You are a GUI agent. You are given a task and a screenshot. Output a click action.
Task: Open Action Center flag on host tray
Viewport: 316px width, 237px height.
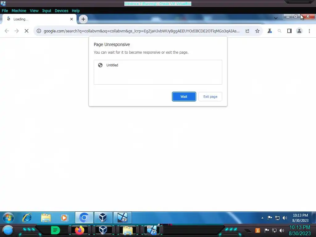coord(267,230)
